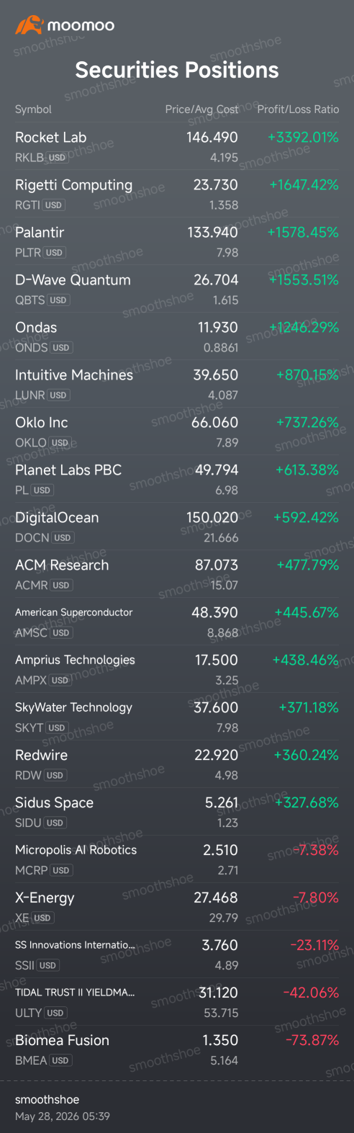Select the USD badge next to OKLO
The width and height of the screenshot is (354, 1133).
tap(60, 443)
